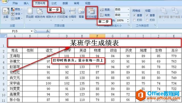Viewport: 182px width, 103px height.
Task: Open the 打印区域 print area menu
Action: point(63,14)
